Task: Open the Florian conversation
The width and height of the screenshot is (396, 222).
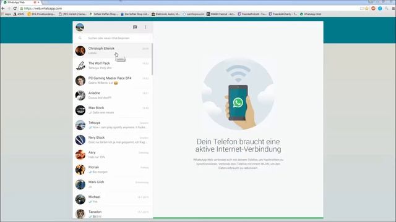Action: 113,170
